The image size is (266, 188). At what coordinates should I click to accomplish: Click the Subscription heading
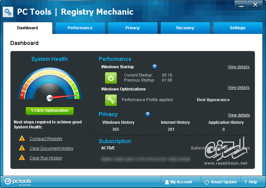point(115,141)
